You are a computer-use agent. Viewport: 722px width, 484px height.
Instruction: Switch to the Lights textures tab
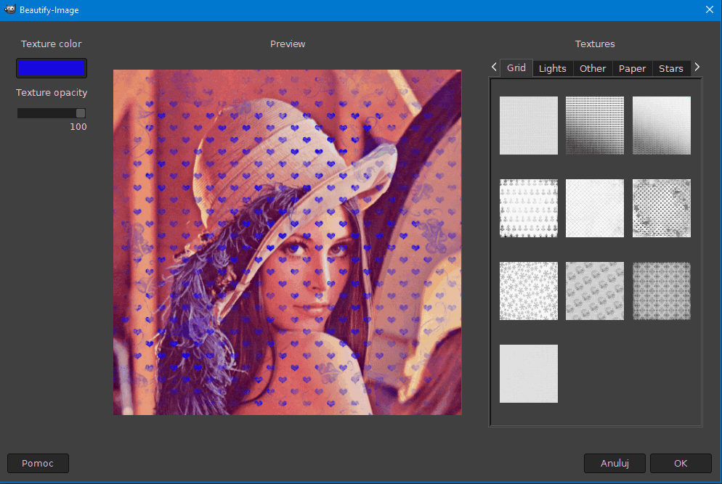click(x=553, y=68)
